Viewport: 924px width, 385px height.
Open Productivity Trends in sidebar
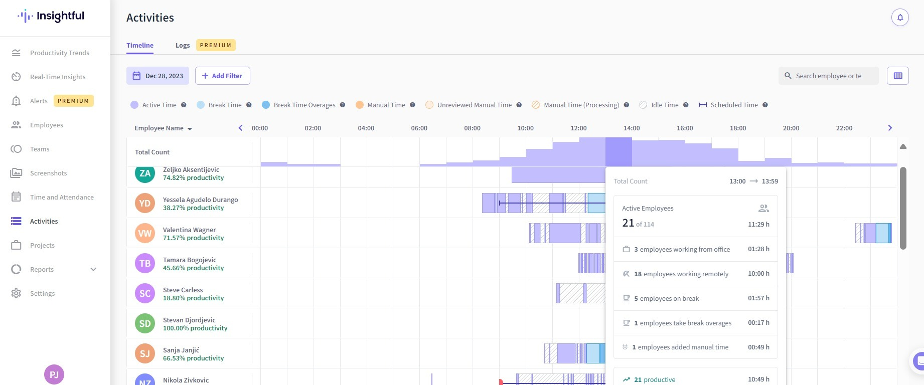55,53
